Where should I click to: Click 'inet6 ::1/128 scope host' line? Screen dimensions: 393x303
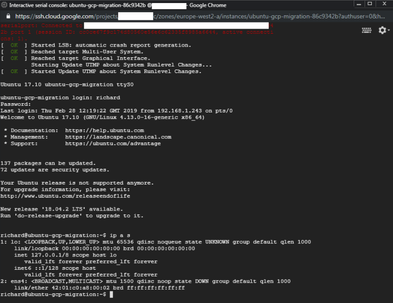coord(55,268)
